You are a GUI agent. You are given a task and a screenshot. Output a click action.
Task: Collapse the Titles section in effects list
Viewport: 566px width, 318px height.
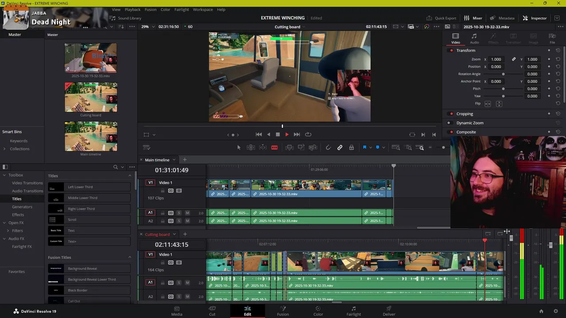coord(130,176)
